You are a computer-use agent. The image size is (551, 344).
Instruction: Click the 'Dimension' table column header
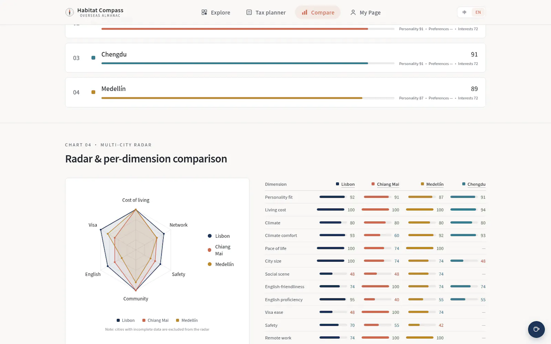tap(276, 184)
